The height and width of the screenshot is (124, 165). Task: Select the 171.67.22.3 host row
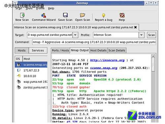[x=31, y=70]
